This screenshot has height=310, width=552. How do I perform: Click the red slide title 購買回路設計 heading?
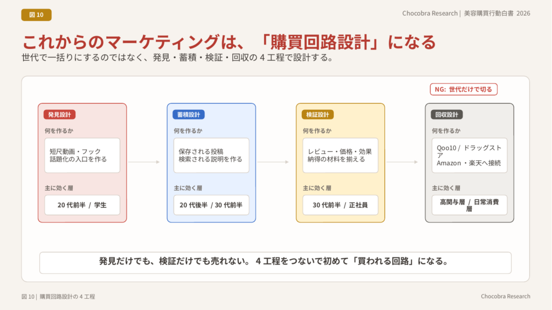[x=229, y=41]
